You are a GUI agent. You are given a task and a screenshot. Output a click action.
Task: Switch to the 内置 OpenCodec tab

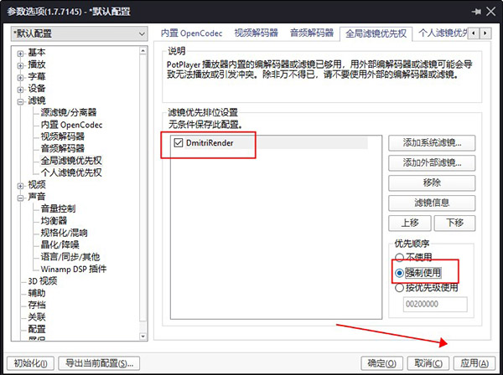coord(191,33)
